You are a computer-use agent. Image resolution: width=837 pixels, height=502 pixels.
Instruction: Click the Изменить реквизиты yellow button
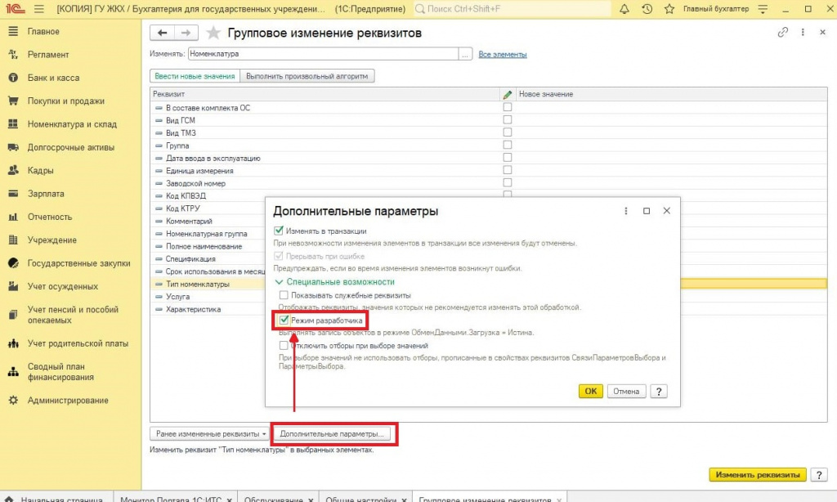[757, 474]
